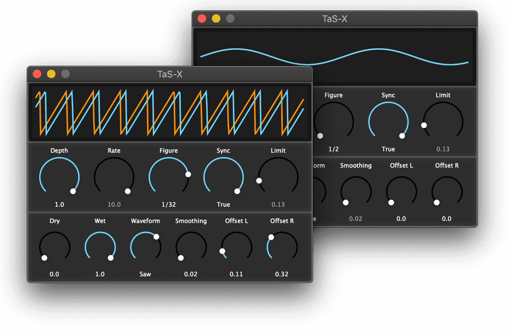Turn the Depth knob on front window
The image size is (510, 336).
[59, 175]
